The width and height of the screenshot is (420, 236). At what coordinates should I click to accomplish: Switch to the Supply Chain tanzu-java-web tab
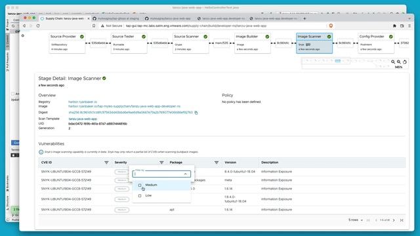click(x=64, y=18)
